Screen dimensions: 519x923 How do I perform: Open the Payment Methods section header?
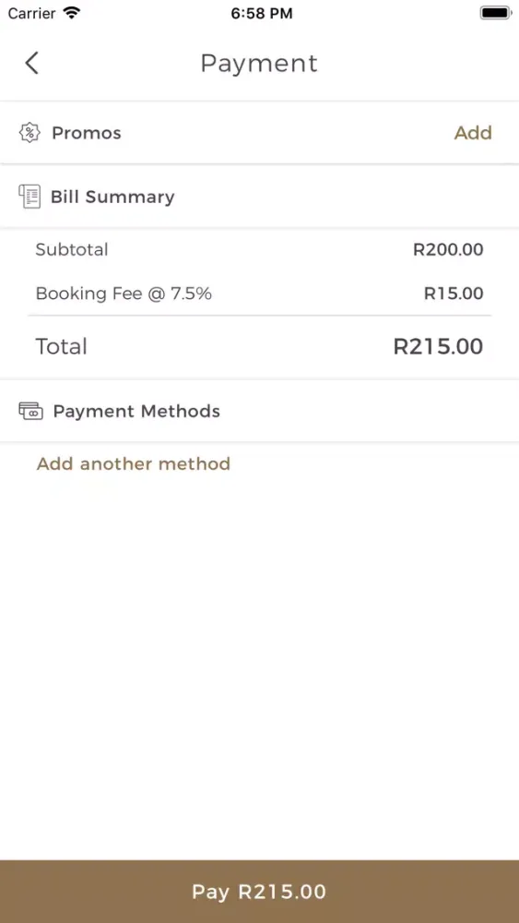(259, 411)
